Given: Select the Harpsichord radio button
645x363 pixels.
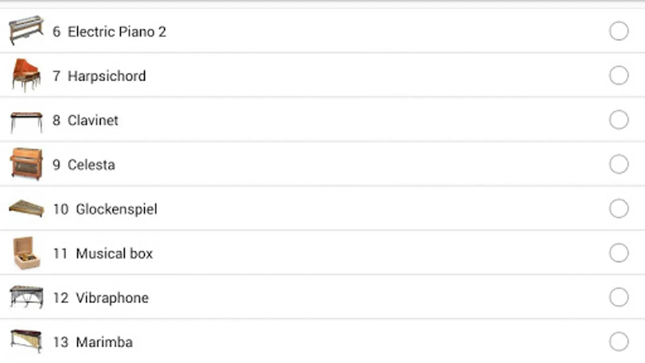Looking at the screenshot, I should point(618,75).
